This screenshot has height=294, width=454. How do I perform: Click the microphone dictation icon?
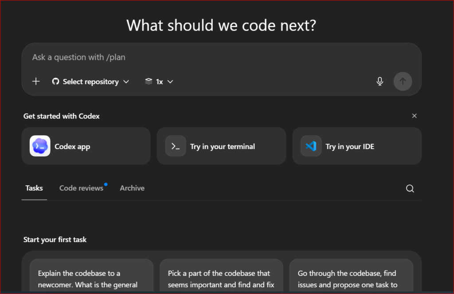[380, 82]
